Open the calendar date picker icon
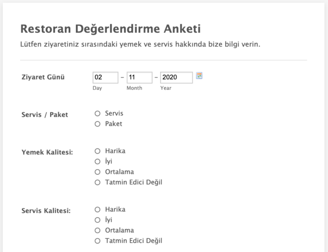 coord(199,75)
